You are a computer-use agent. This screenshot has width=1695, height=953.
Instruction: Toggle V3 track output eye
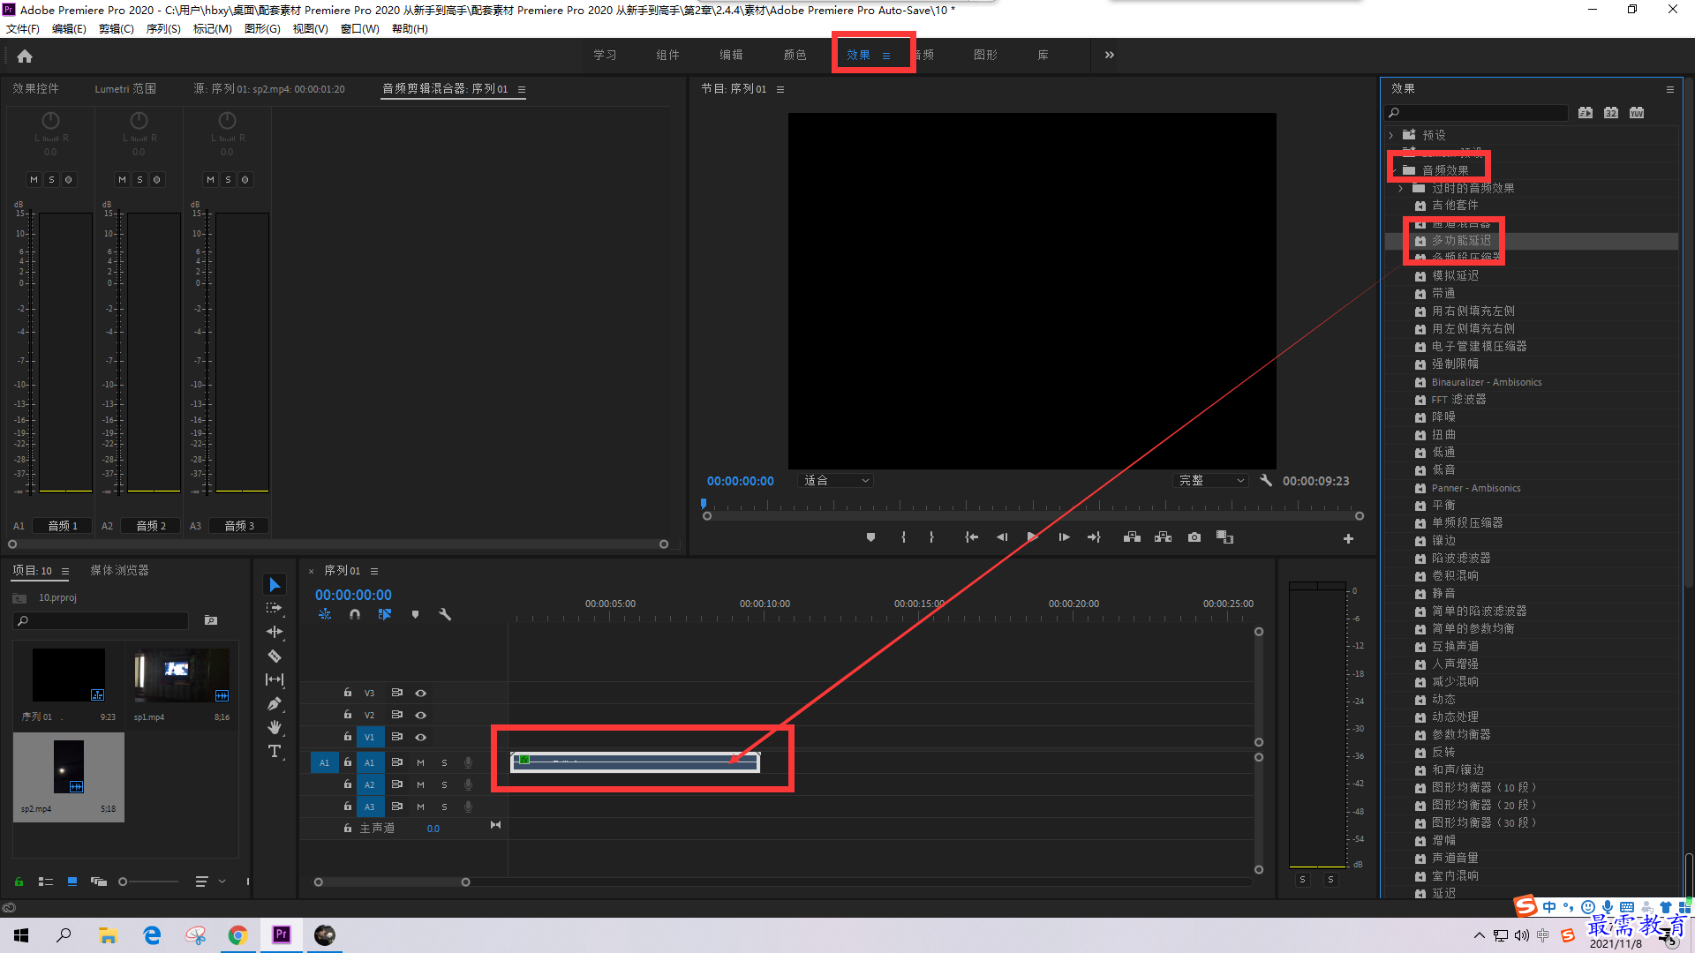click(x=421, y=694)
